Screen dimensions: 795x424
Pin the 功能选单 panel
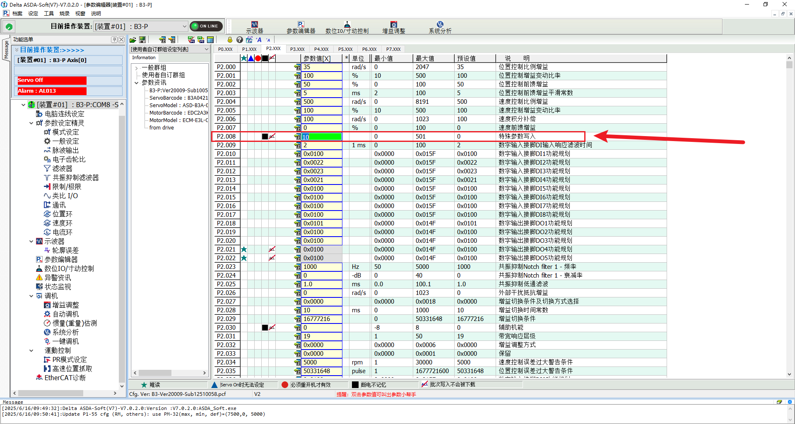(x=114, y=40)
